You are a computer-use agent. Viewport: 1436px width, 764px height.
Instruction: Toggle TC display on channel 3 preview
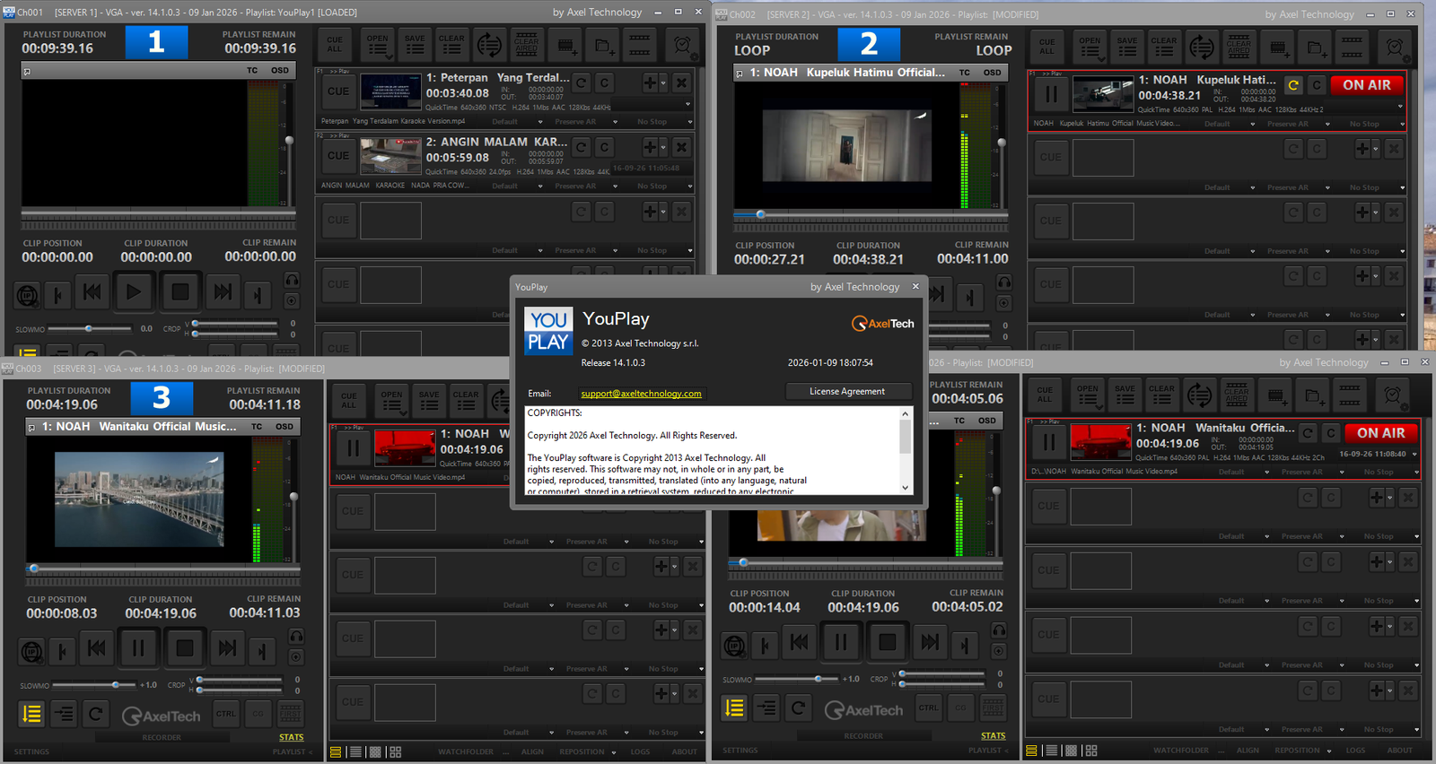[x=257, y=427]
